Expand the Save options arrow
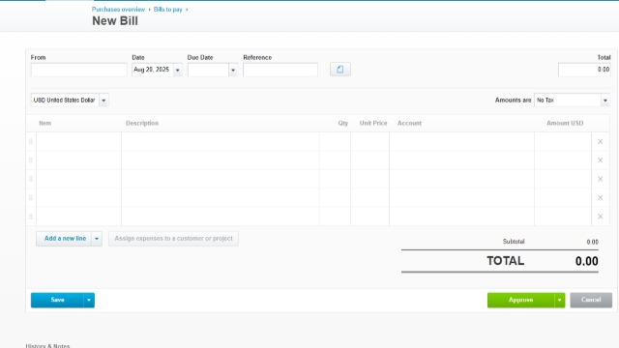Viewport: 619px width, 348px height. (x=89, y=301)
